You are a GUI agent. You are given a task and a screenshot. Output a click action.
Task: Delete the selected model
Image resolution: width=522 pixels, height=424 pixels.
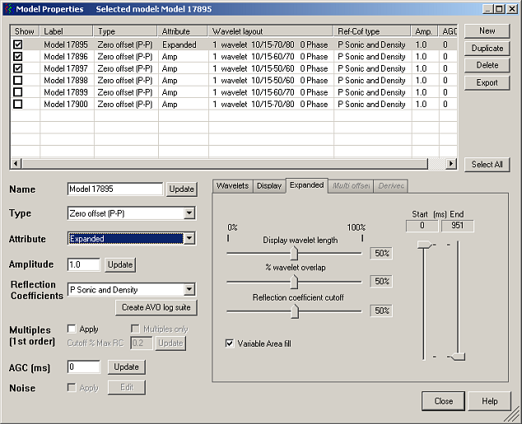click(x=487, y=65)
